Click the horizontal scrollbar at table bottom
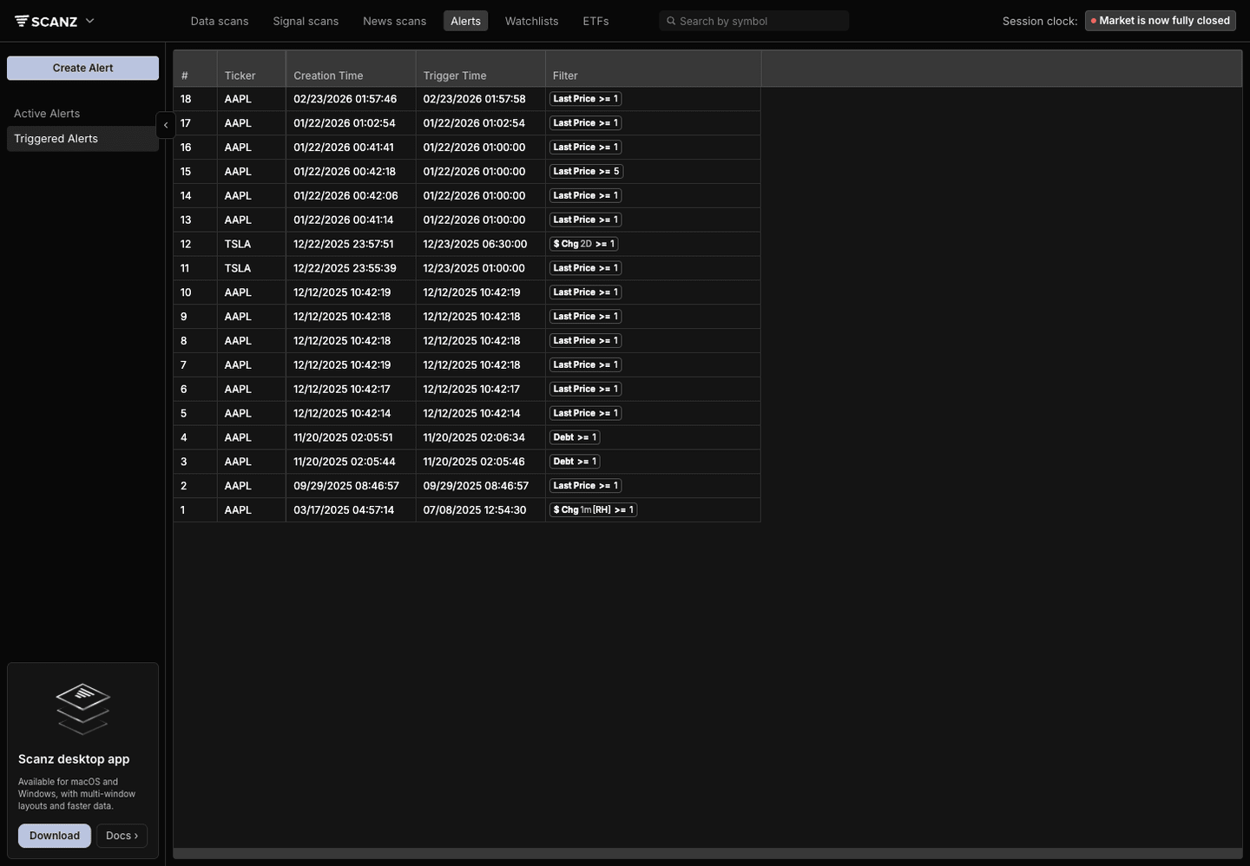This screenshot has height=866, width=1250. (707, 854)
